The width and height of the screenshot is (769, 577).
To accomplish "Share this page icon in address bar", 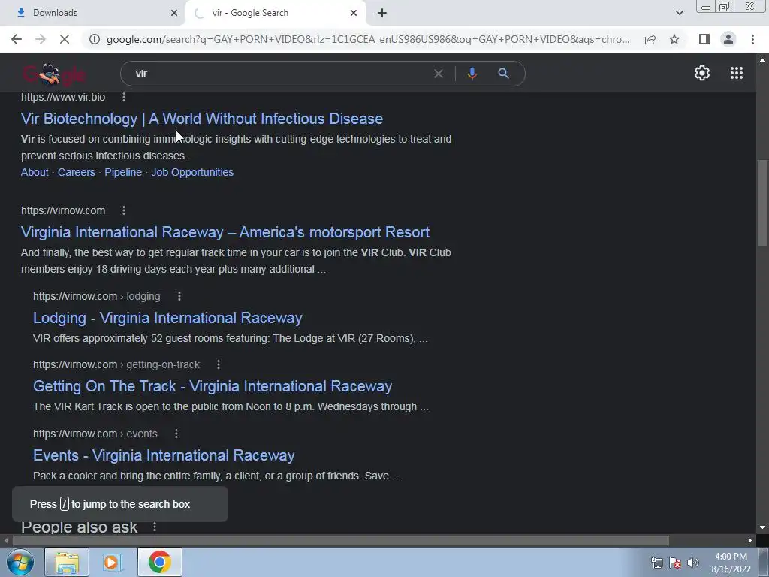I will 650,39.
